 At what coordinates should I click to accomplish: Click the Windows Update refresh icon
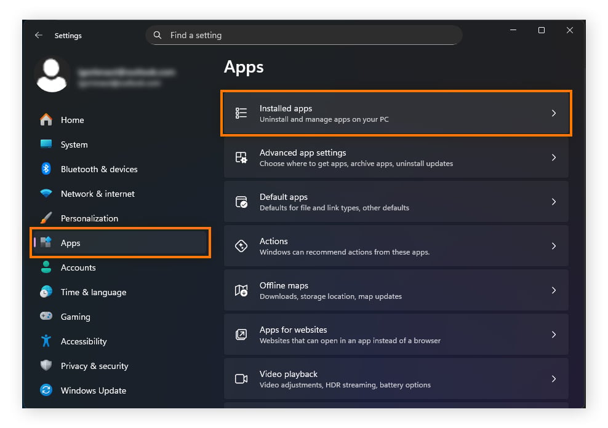point(46,390)
